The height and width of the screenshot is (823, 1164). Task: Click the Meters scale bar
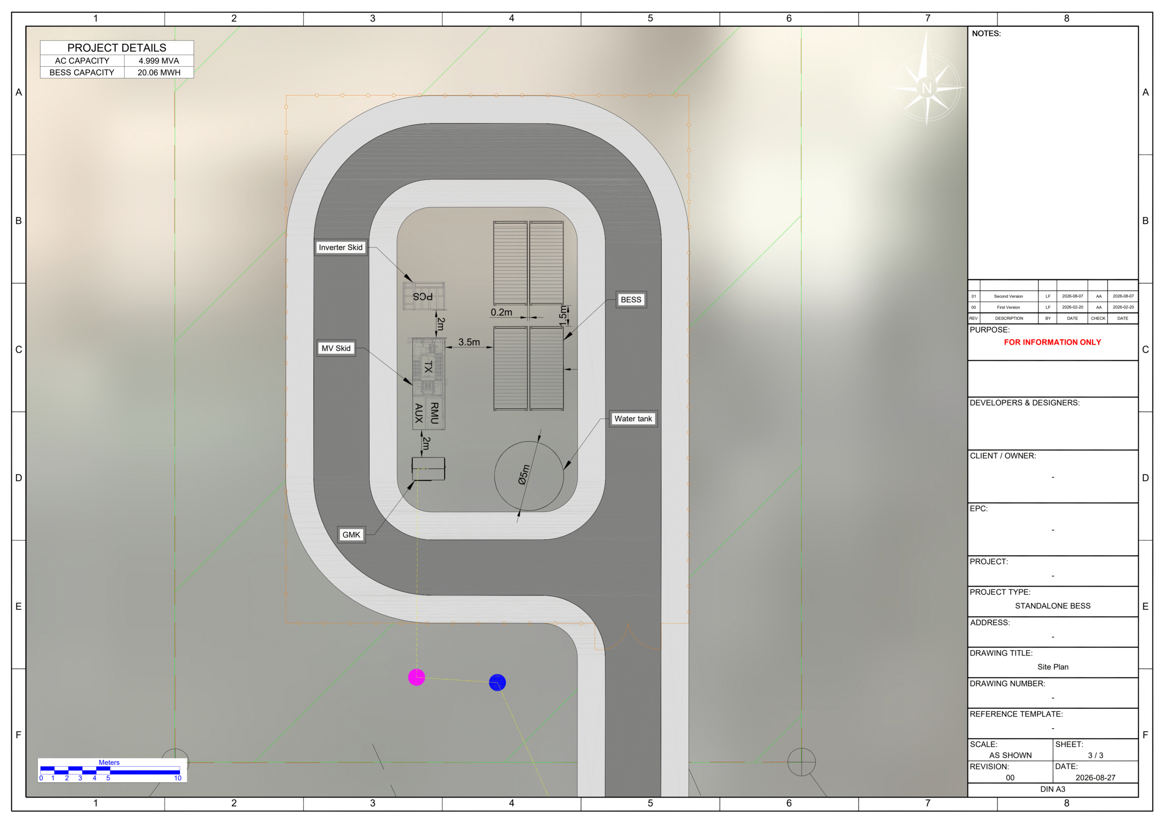tap(112, 770)
